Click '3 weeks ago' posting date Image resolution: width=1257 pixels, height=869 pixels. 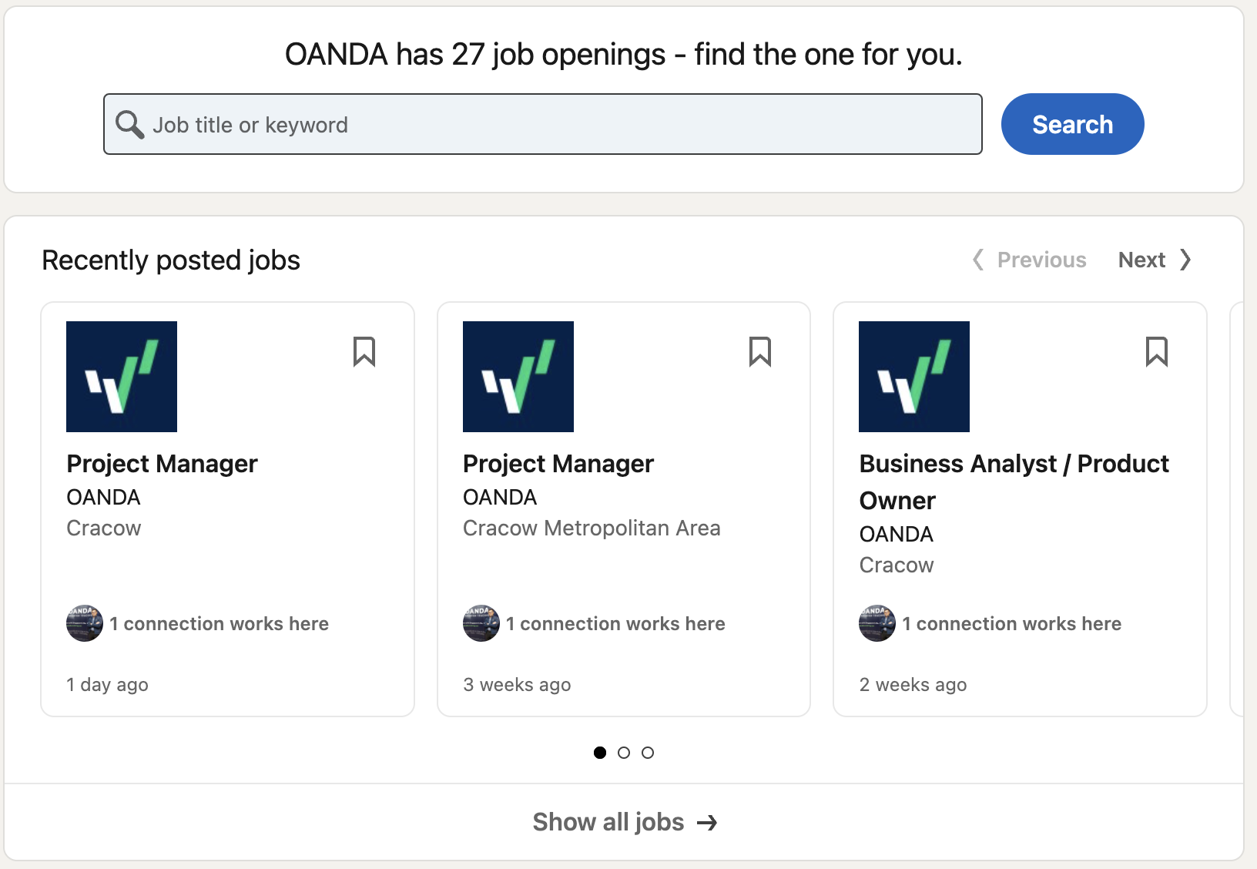(517, 685)
